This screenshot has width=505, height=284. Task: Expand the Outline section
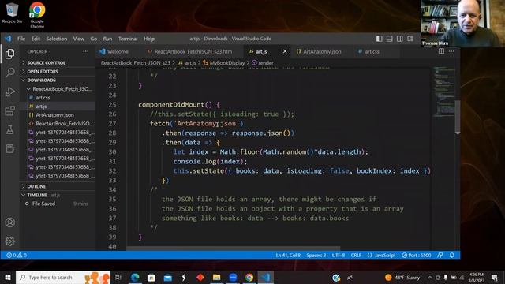coord(58,186)
